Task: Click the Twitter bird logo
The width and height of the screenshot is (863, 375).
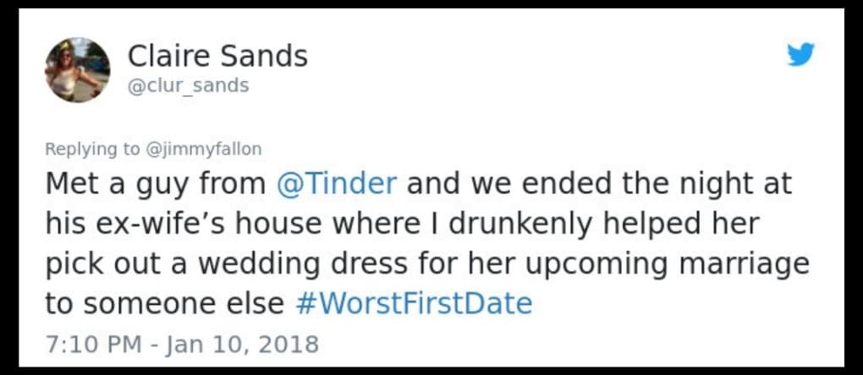Action: pyautogui.click(x=800, y=54)
